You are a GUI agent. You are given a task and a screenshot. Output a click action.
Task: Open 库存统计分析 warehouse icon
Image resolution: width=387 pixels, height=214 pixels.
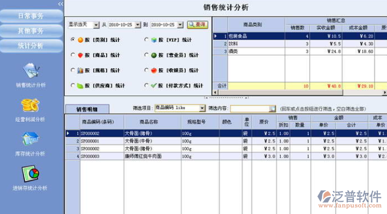(x=30, y=138)
